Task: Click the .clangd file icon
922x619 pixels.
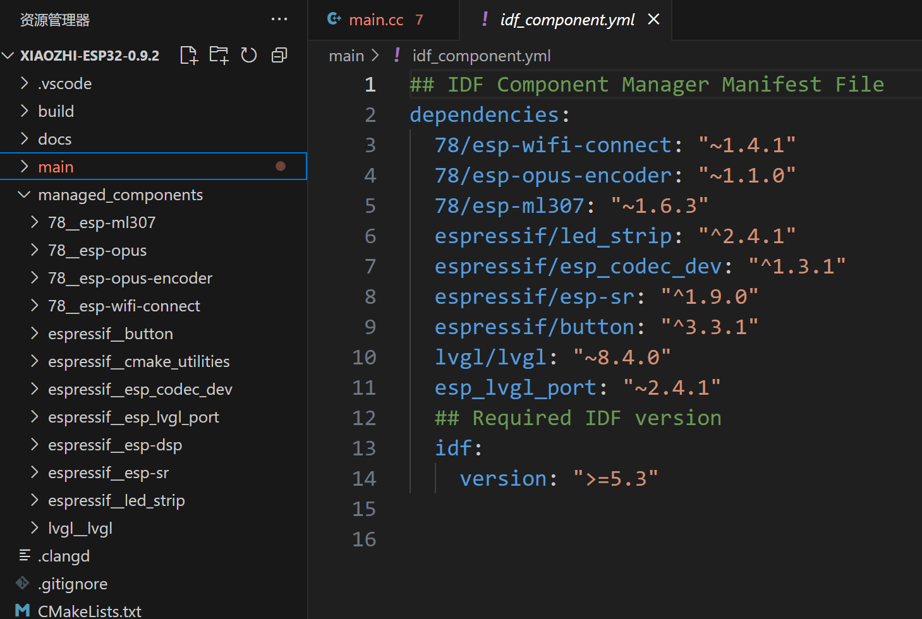Action: click(x=25, y=555)
